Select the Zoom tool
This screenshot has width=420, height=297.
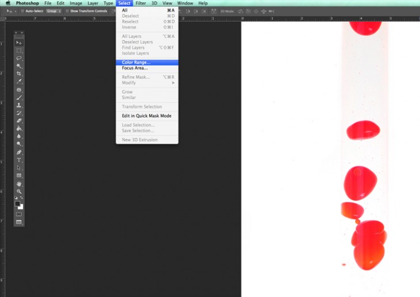[x=19, y=191]
